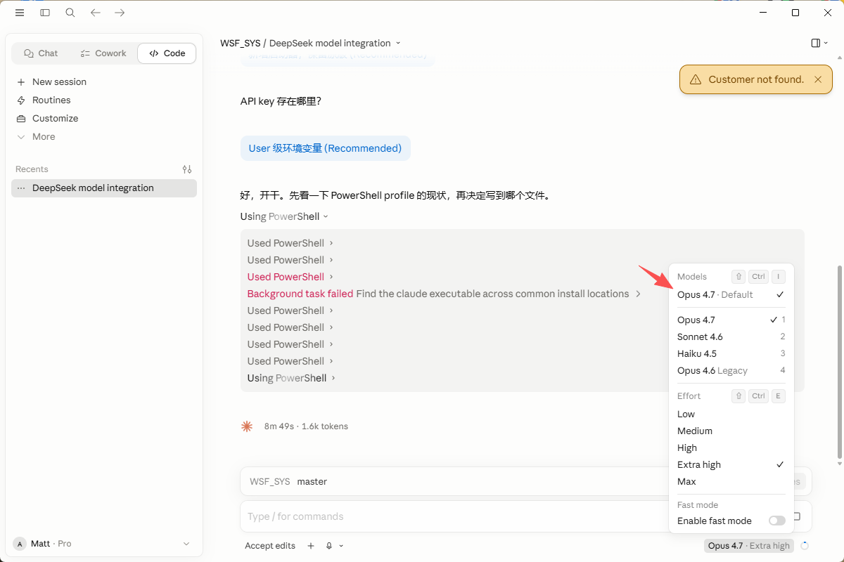The image size is (844, 562).
Task: Select Opus 4.7 Default model
Action: coord(731,295)
